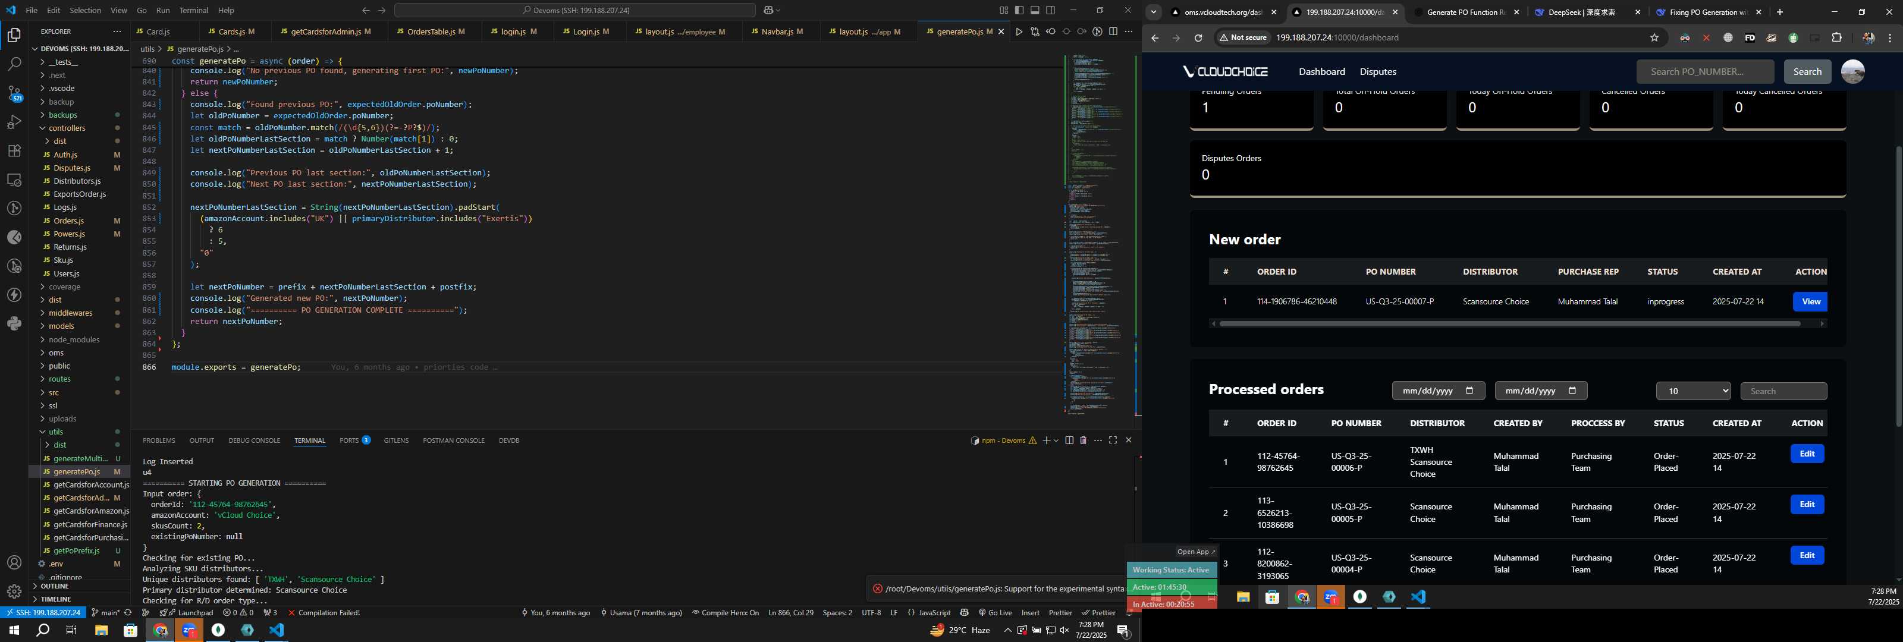Collapse the controllers folder
Image resolution: width=1903 pixels, height=642 pixels.
[67, 128]
